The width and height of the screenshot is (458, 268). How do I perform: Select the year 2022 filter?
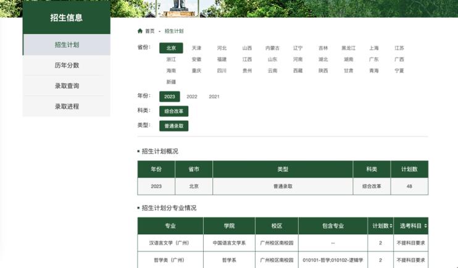[192, 97]
